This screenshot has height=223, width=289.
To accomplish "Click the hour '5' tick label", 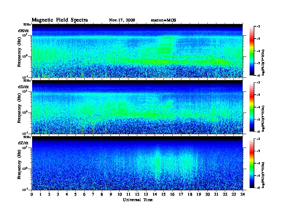I will coord(76,194).
